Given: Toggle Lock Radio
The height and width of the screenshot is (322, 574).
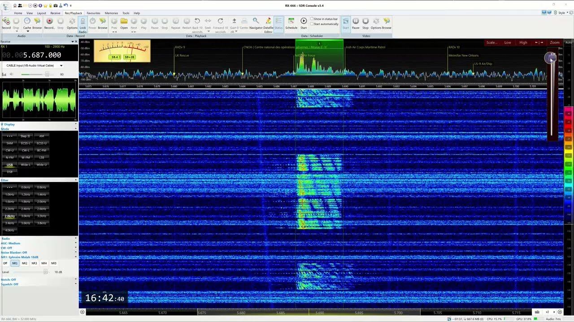Looking at the screenshot, I should pyautogui.click(x=83, y=25).
